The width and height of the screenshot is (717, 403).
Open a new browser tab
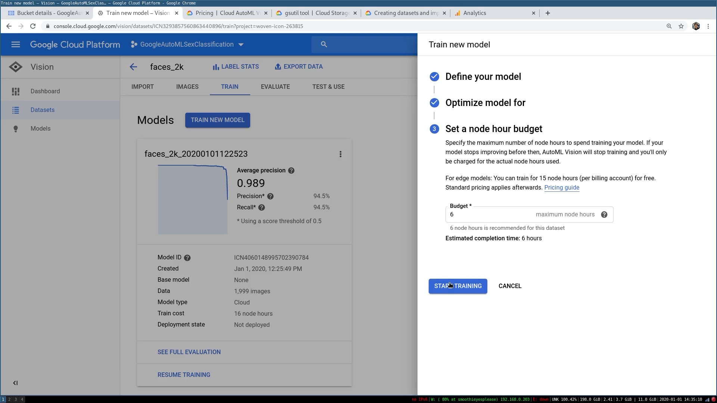pos(547,13)
